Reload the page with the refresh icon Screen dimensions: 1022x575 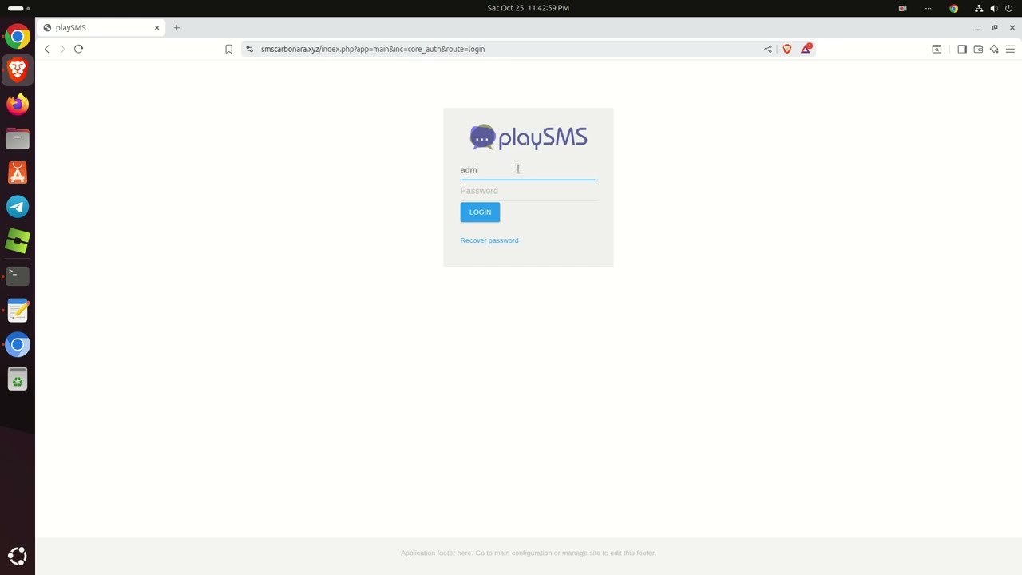(78, 49)
